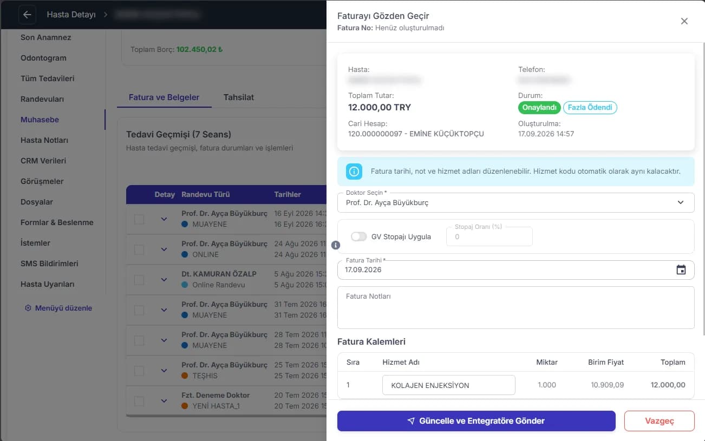Click the Fatura Tarihi date field
This screenshot has width=705, height=441.
point(515,269)
